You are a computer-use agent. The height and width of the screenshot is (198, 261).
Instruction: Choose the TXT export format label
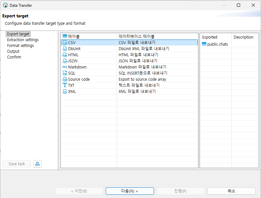click(x=71, y=85)
